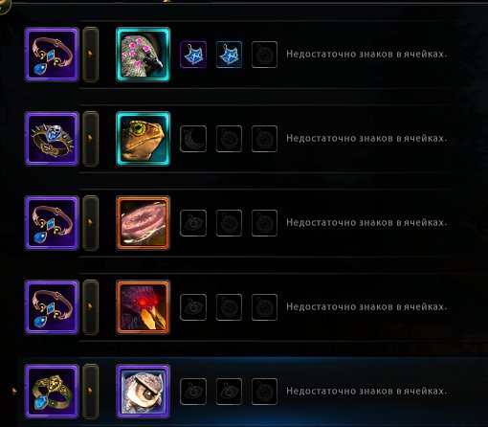488x427 pixels.
Task: Select the owl companion portrait
Action: pos(143,392)
